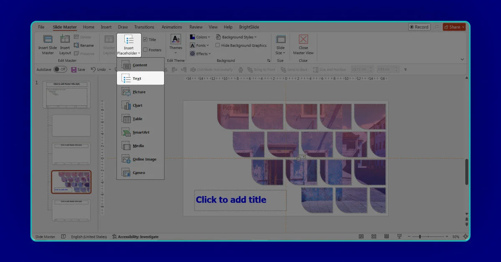Choose the SmartArt placeholder option
The height and width of the screenshot is (262, 501).
coord(140,132)
